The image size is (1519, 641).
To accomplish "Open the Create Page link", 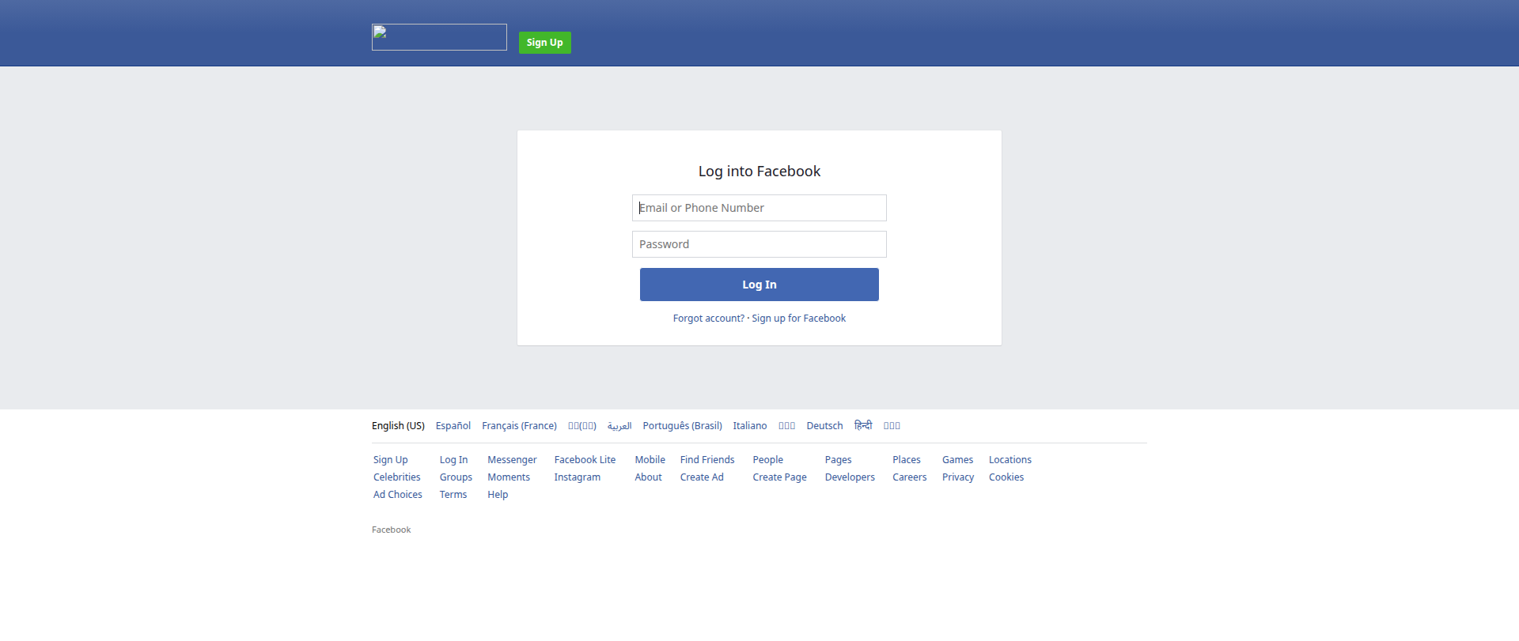I will [x=779, y=477].
